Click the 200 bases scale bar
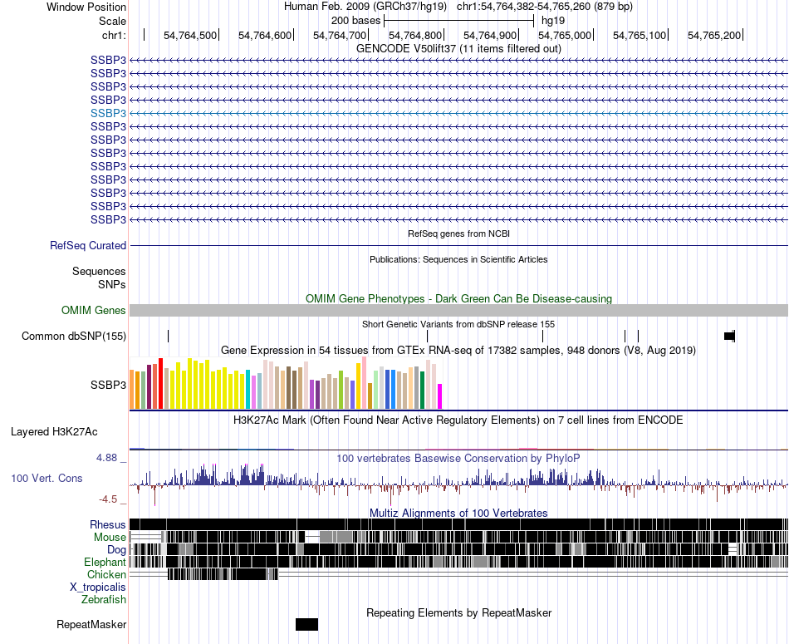 click(x=458, y=21)
